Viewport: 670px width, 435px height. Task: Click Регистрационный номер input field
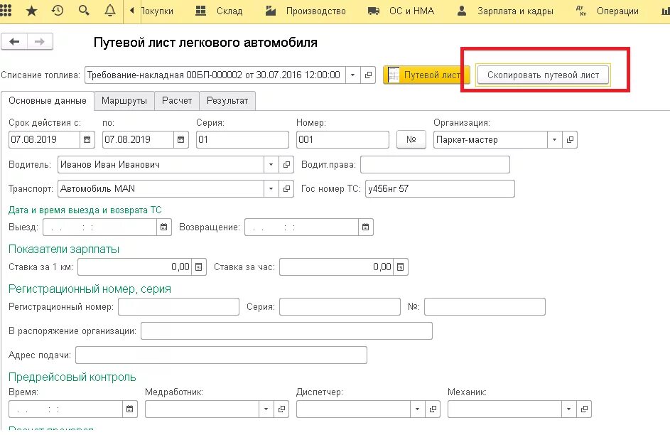coord(178,307)
